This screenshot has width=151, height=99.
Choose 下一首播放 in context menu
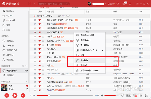click(x=90, y=45)
